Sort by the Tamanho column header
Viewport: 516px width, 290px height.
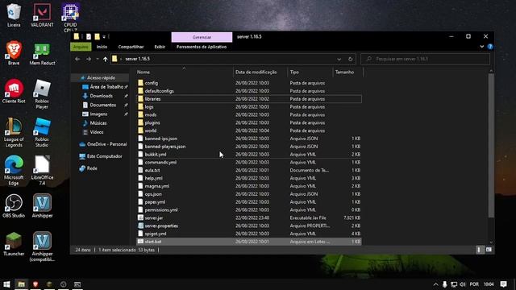point(347,72)
